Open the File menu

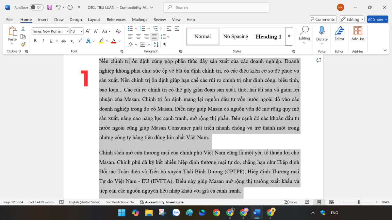click(9, 20)
